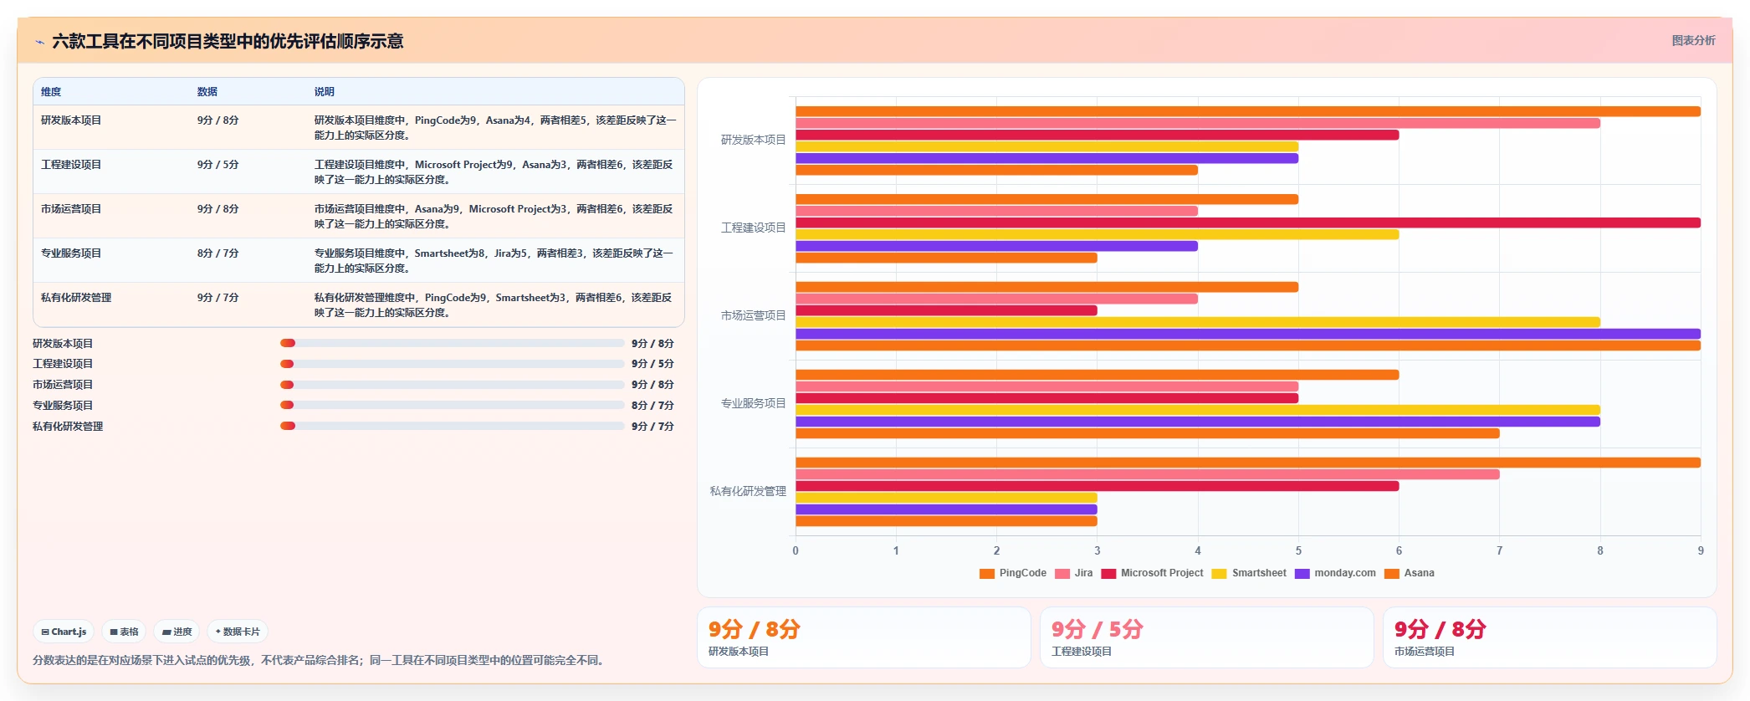Select the 工程建设项目 table row label

(x=71, y=165)
